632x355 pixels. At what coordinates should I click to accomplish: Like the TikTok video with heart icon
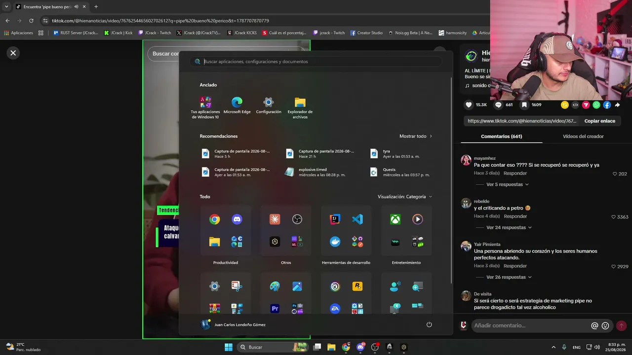[469, 105]
